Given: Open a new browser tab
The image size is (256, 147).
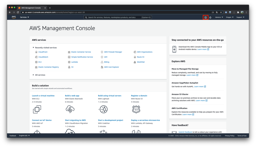Looking at the screenshot, I should click(x=50, y=8).
